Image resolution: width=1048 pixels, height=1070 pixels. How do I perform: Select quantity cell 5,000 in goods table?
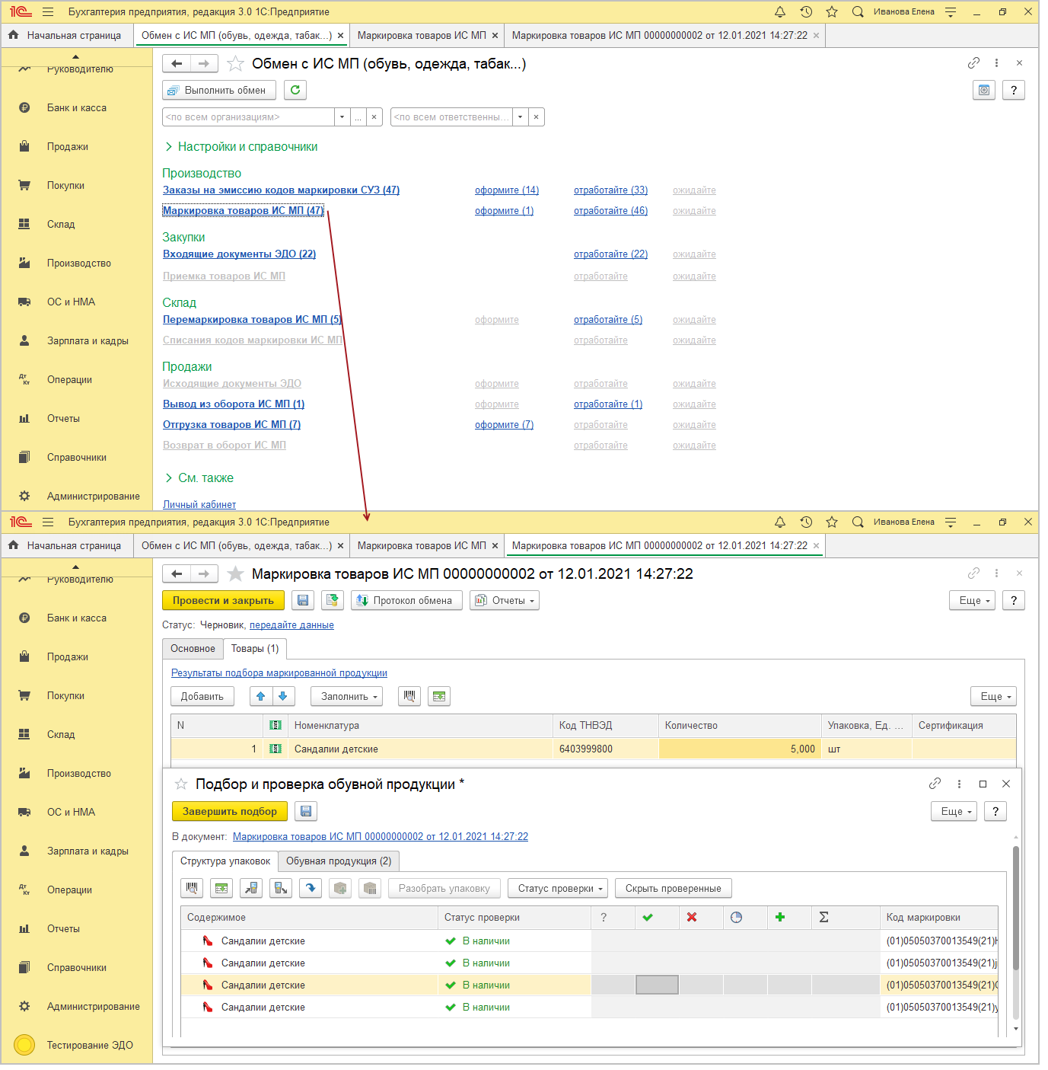pos(740,749)
